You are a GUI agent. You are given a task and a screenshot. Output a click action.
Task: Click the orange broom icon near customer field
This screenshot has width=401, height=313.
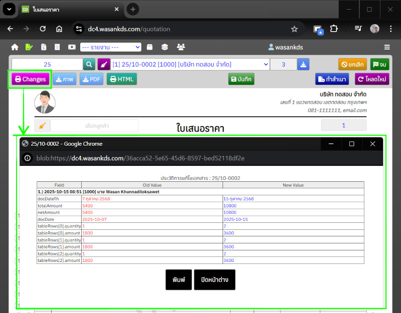click(42, 126)
